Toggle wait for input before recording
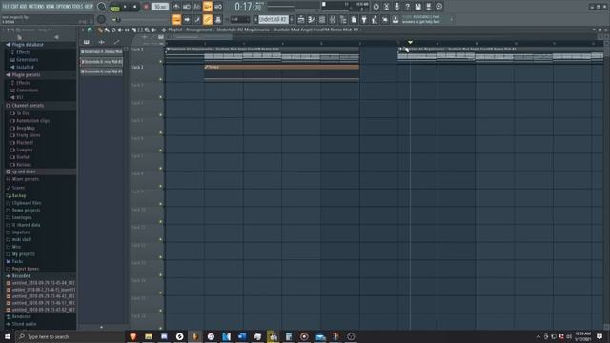The image size is (610, 343). [187, 7]
